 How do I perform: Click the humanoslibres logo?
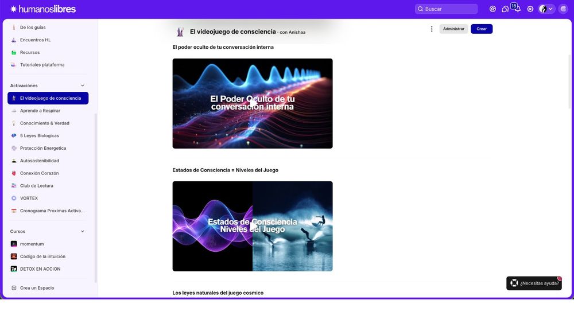coord(43,9)
